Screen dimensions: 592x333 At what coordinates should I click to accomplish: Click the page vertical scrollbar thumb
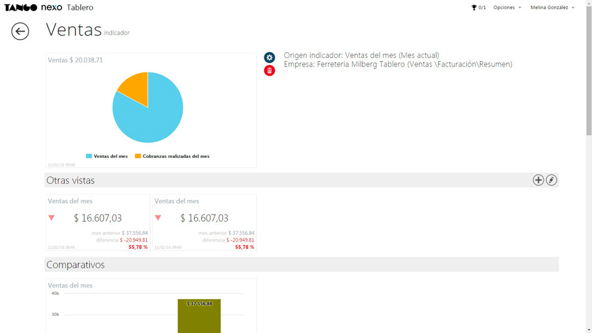tap(589, 70)
